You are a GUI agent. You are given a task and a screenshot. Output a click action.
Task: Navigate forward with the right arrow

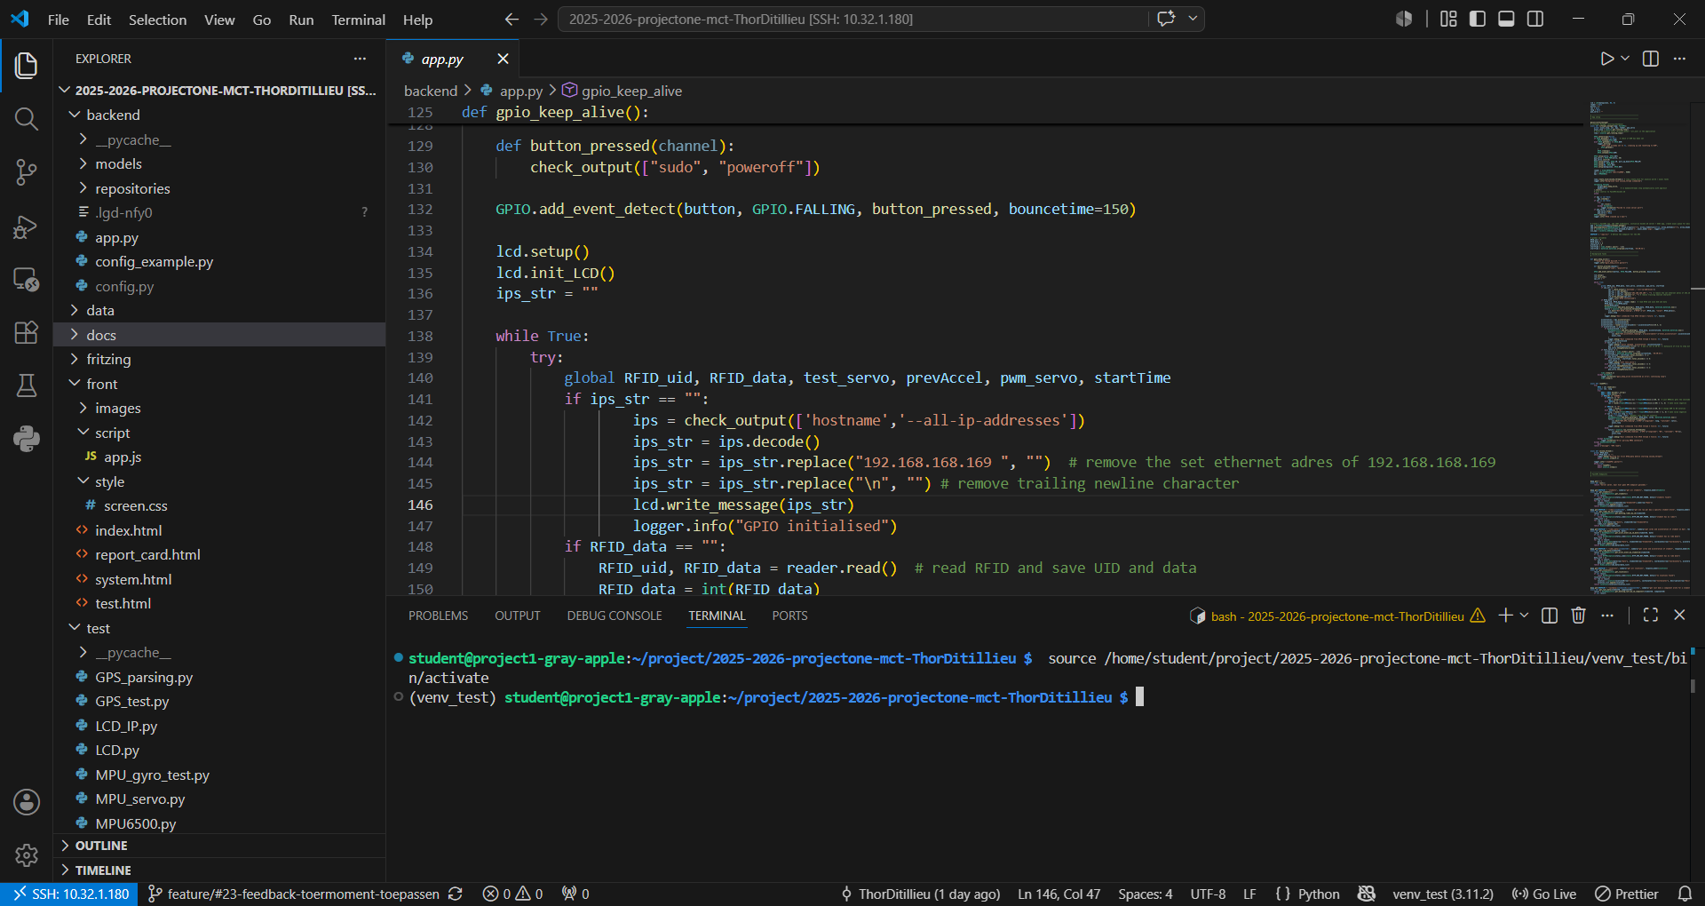(x=540, y=19)
